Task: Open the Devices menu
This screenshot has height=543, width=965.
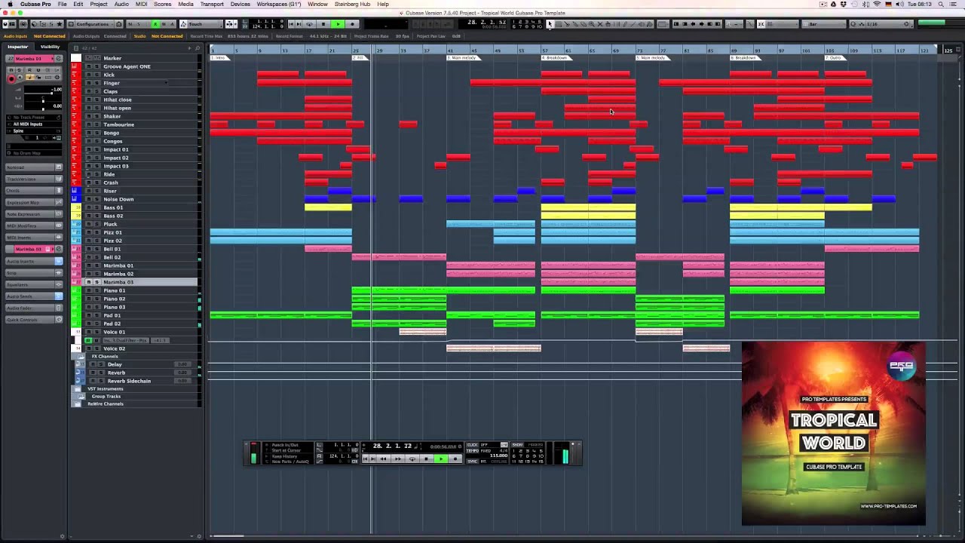Action: pyautogui.click(x=240, y=4)
